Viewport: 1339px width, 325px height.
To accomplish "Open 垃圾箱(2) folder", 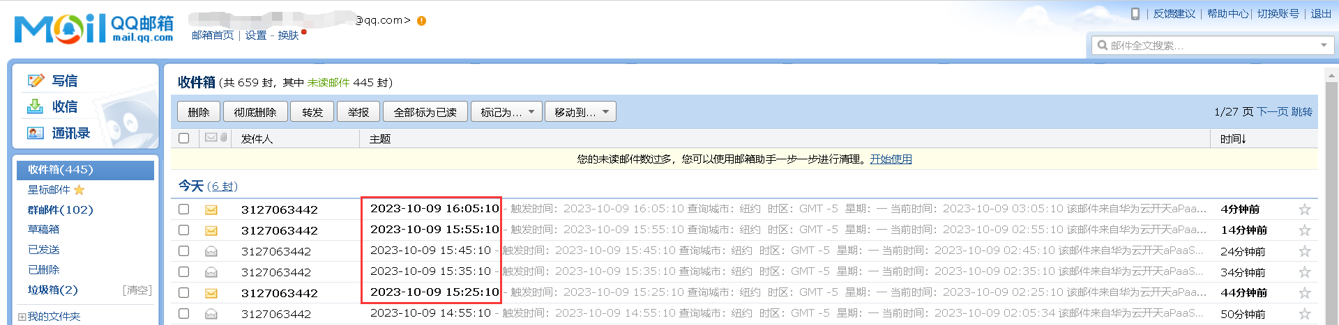I will pos(52,290).
